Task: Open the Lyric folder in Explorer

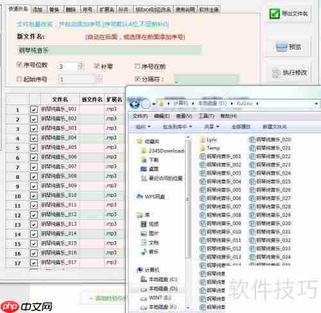Action: 209,140
